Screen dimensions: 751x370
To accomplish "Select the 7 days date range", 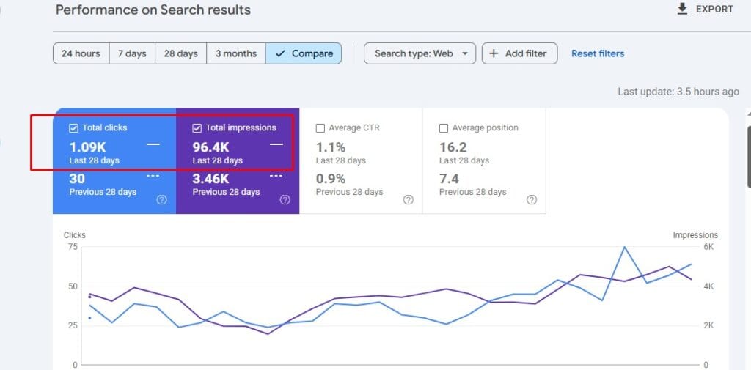I will point(132,53).
